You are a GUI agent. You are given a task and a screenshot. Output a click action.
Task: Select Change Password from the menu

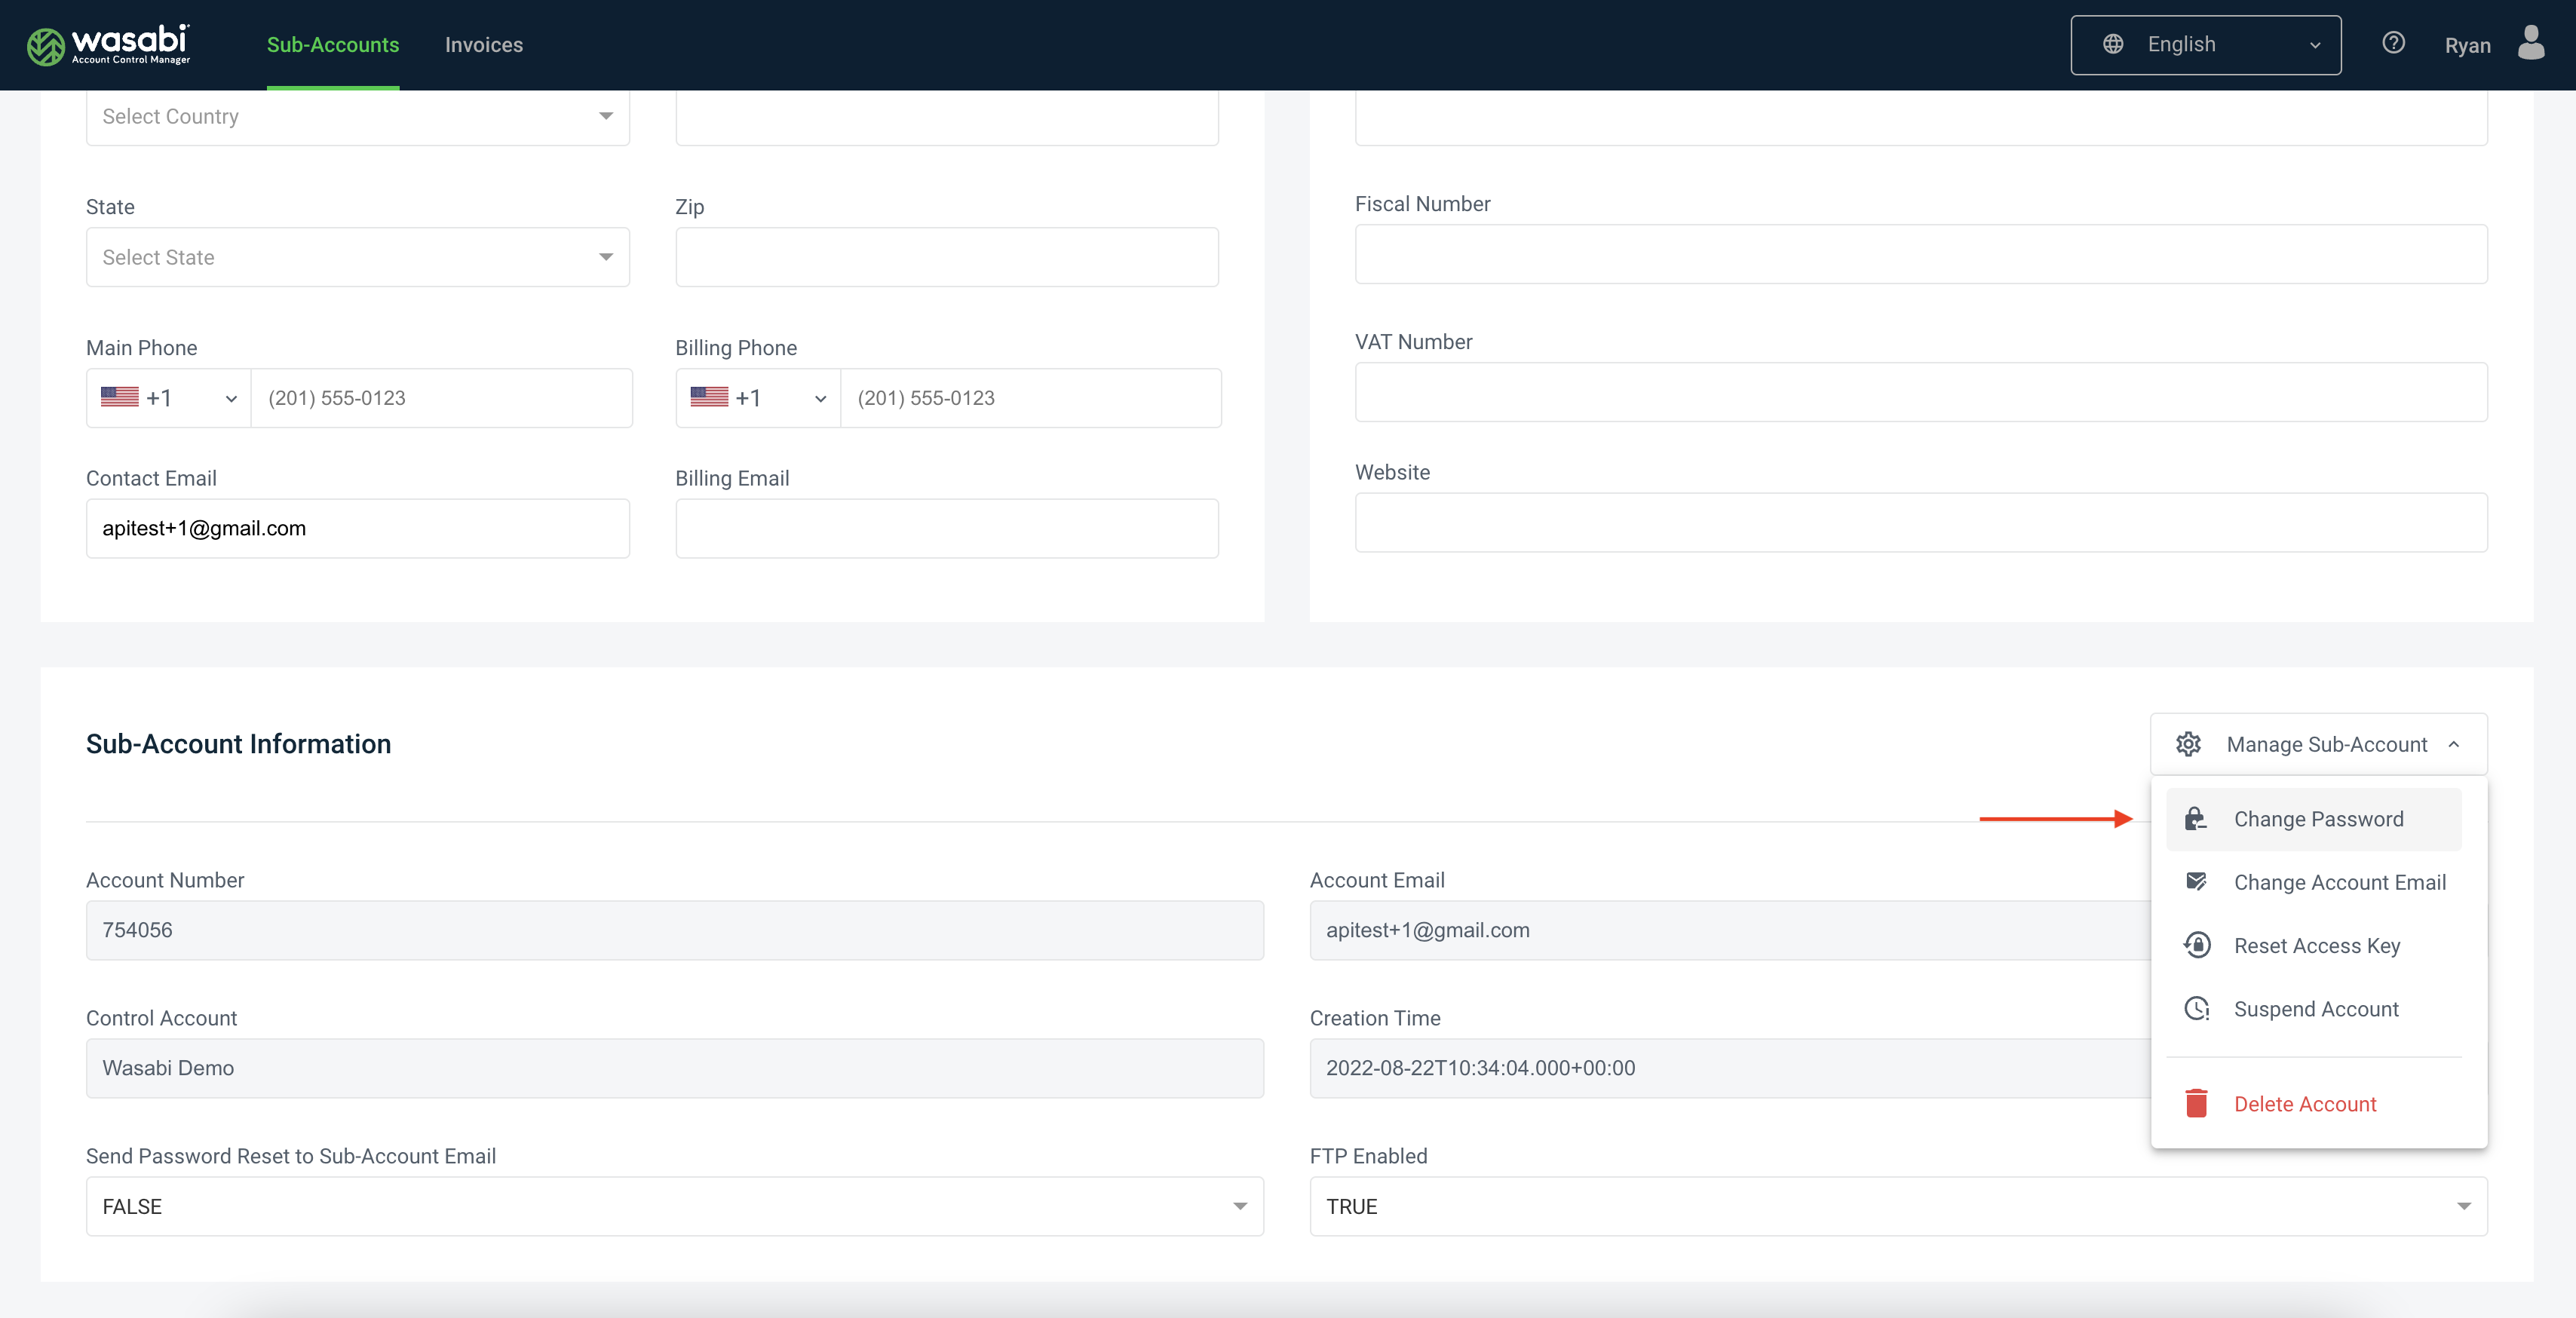pos(2313,819)
